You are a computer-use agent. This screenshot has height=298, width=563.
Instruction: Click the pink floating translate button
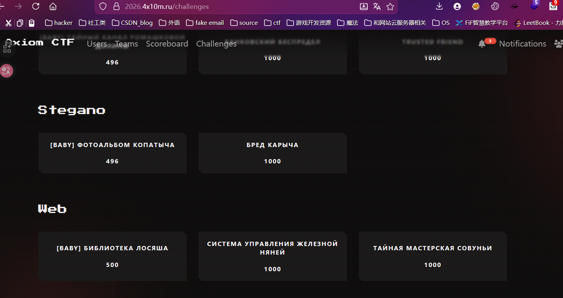[7, 71]
